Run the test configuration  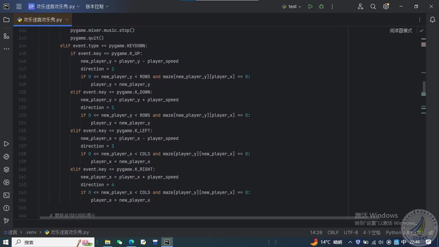tap(310, 6)
